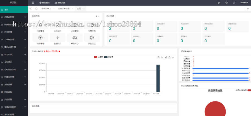Screen dimensions: 251x116
Task: Click the 商品销售占比 chart title
Action: (x=215, y=91)
